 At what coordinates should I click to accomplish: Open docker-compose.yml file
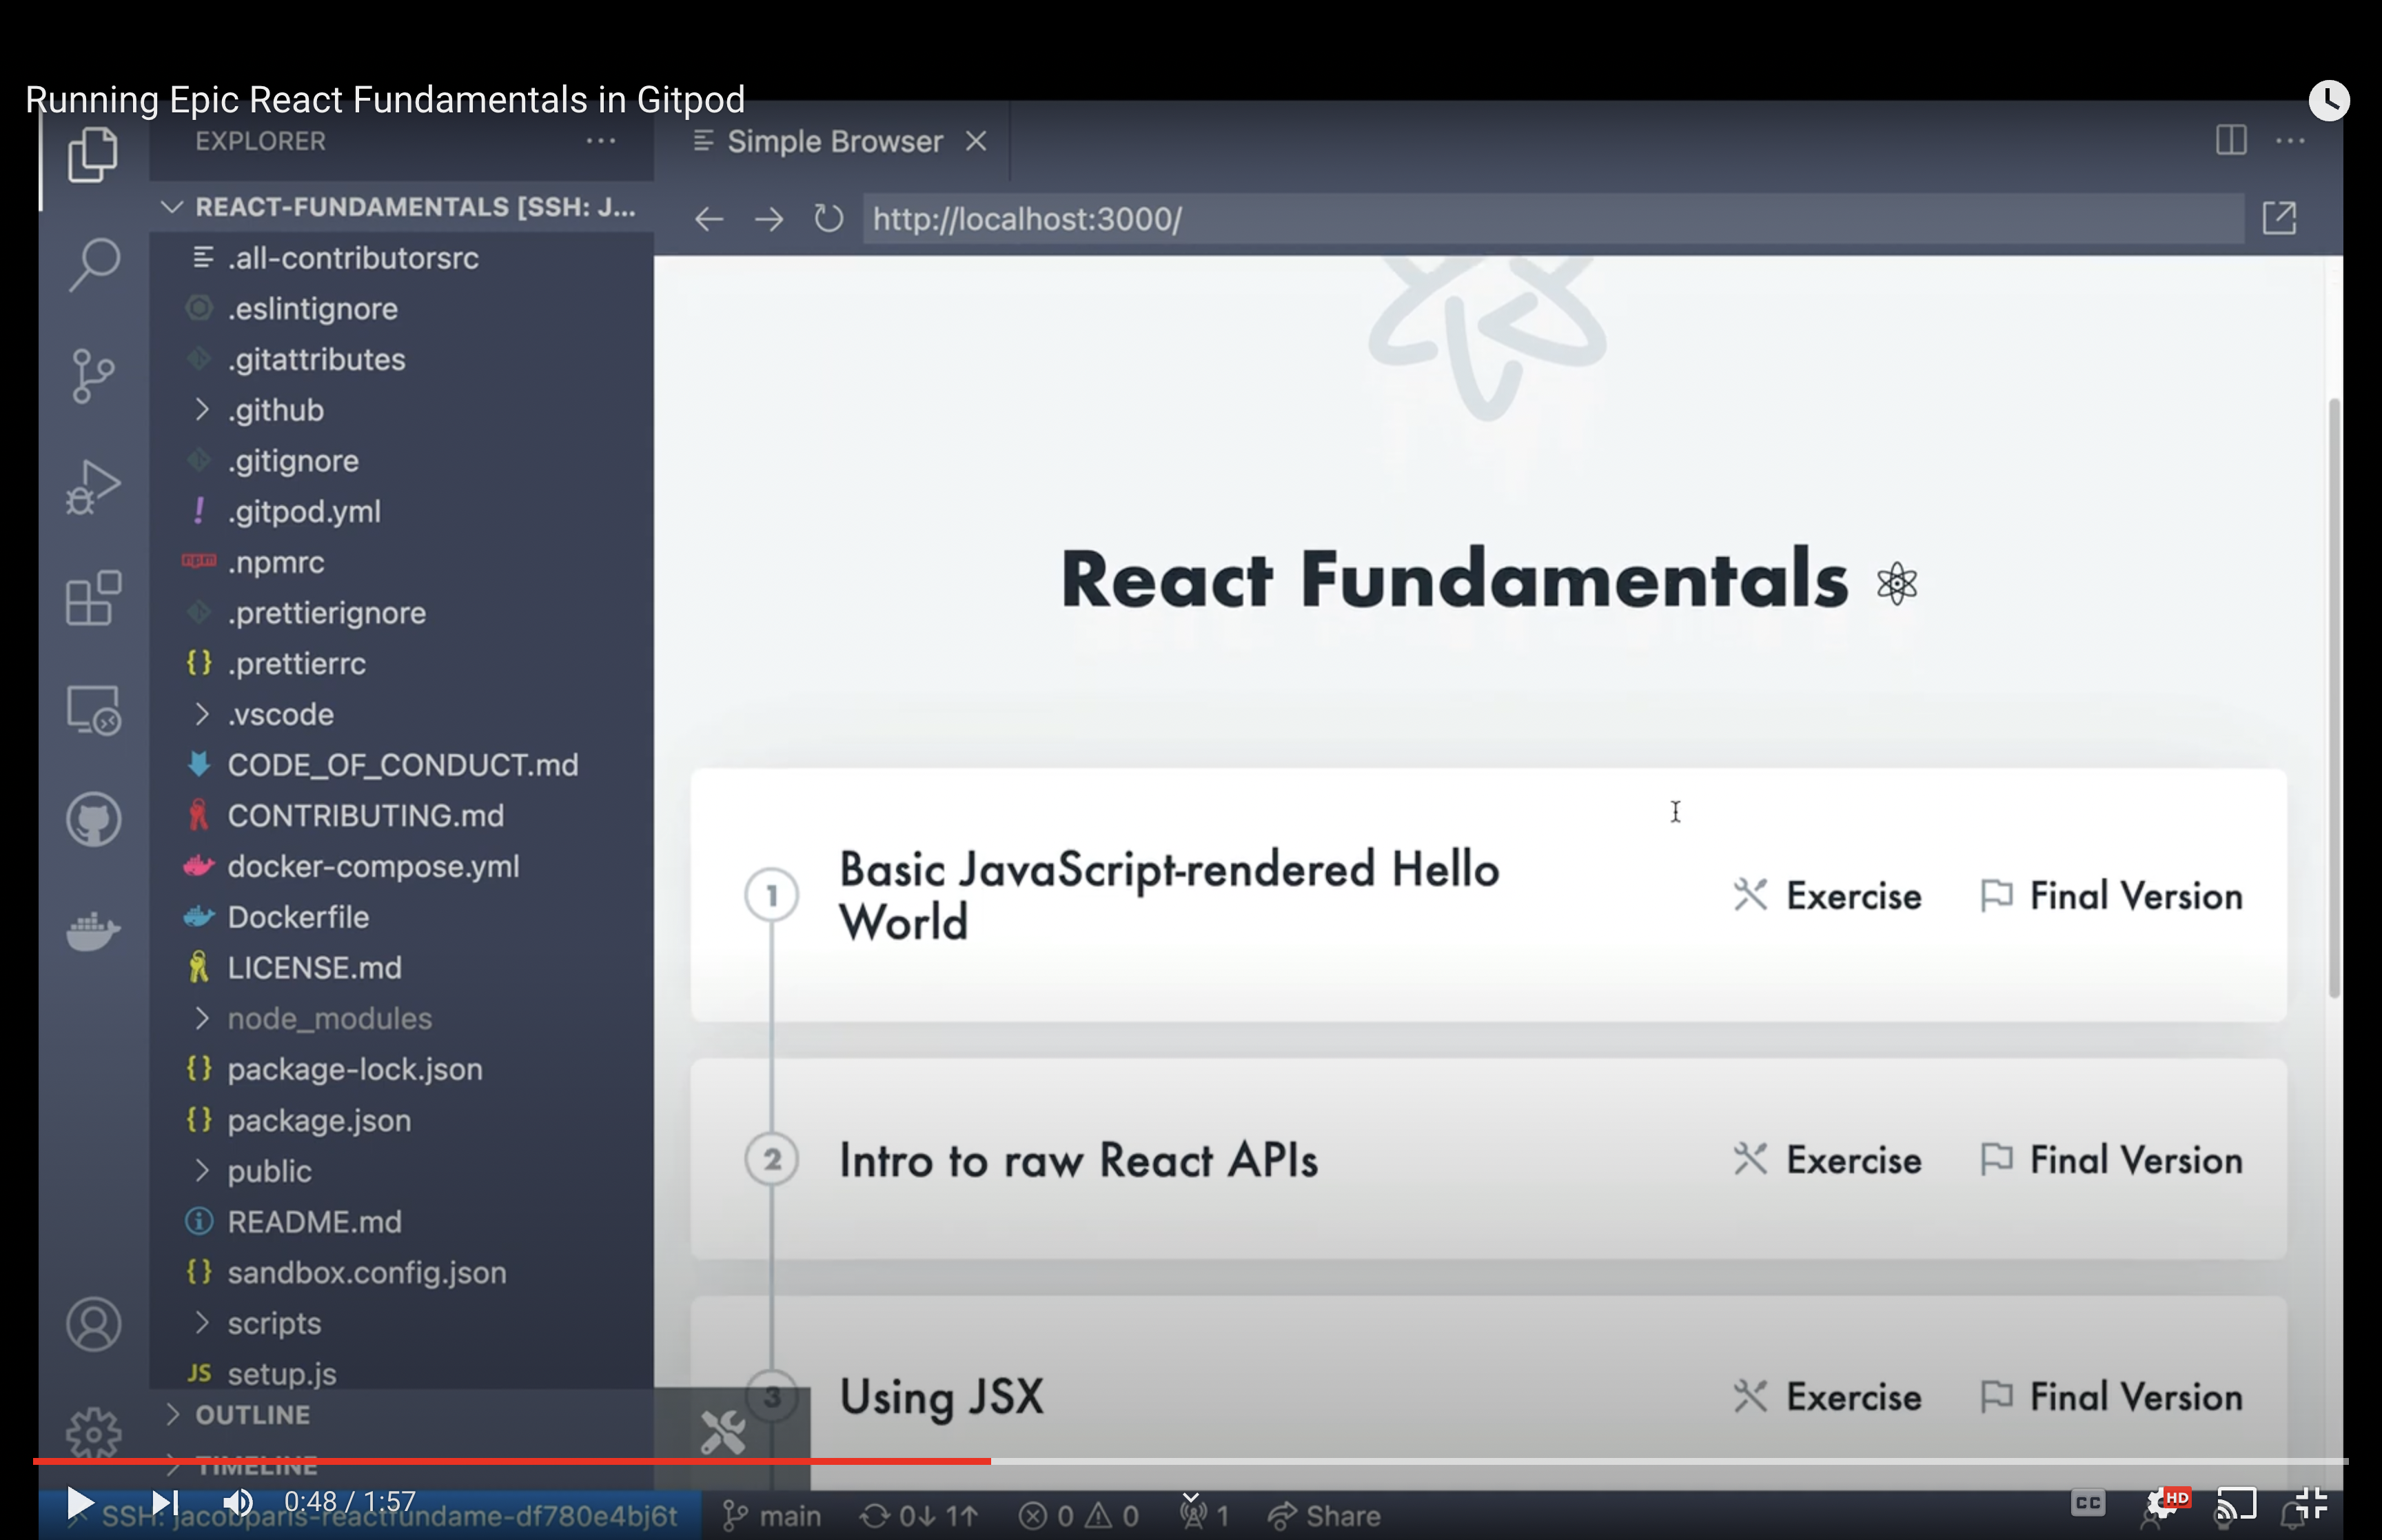pyautogui.click(x=401, y=866)
